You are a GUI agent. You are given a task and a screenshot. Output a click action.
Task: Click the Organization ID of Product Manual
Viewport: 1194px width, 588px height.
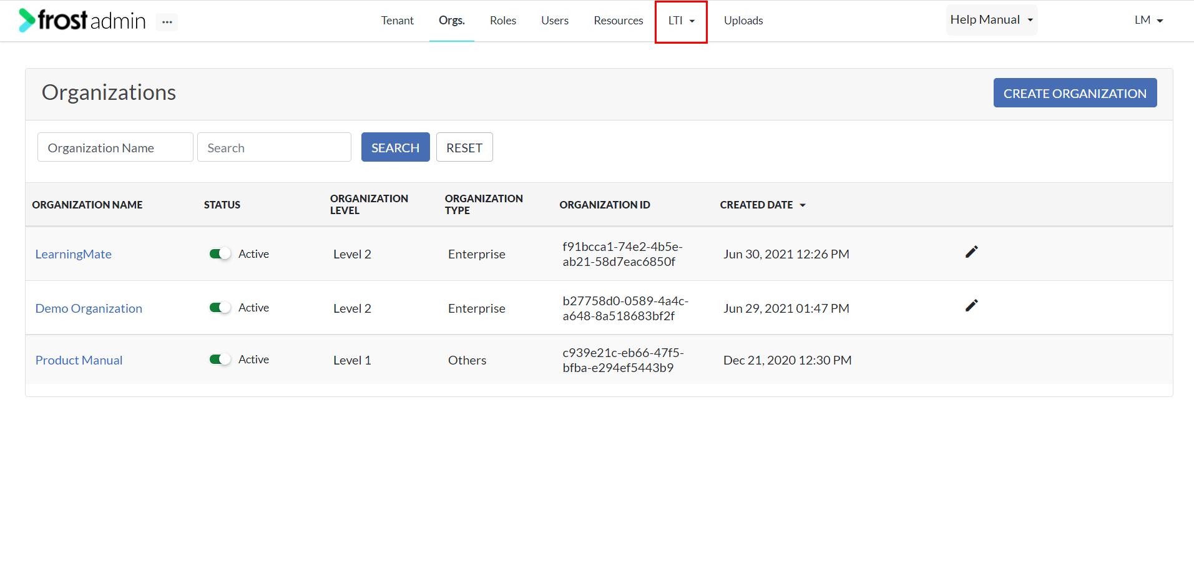(x=623, y=360)
